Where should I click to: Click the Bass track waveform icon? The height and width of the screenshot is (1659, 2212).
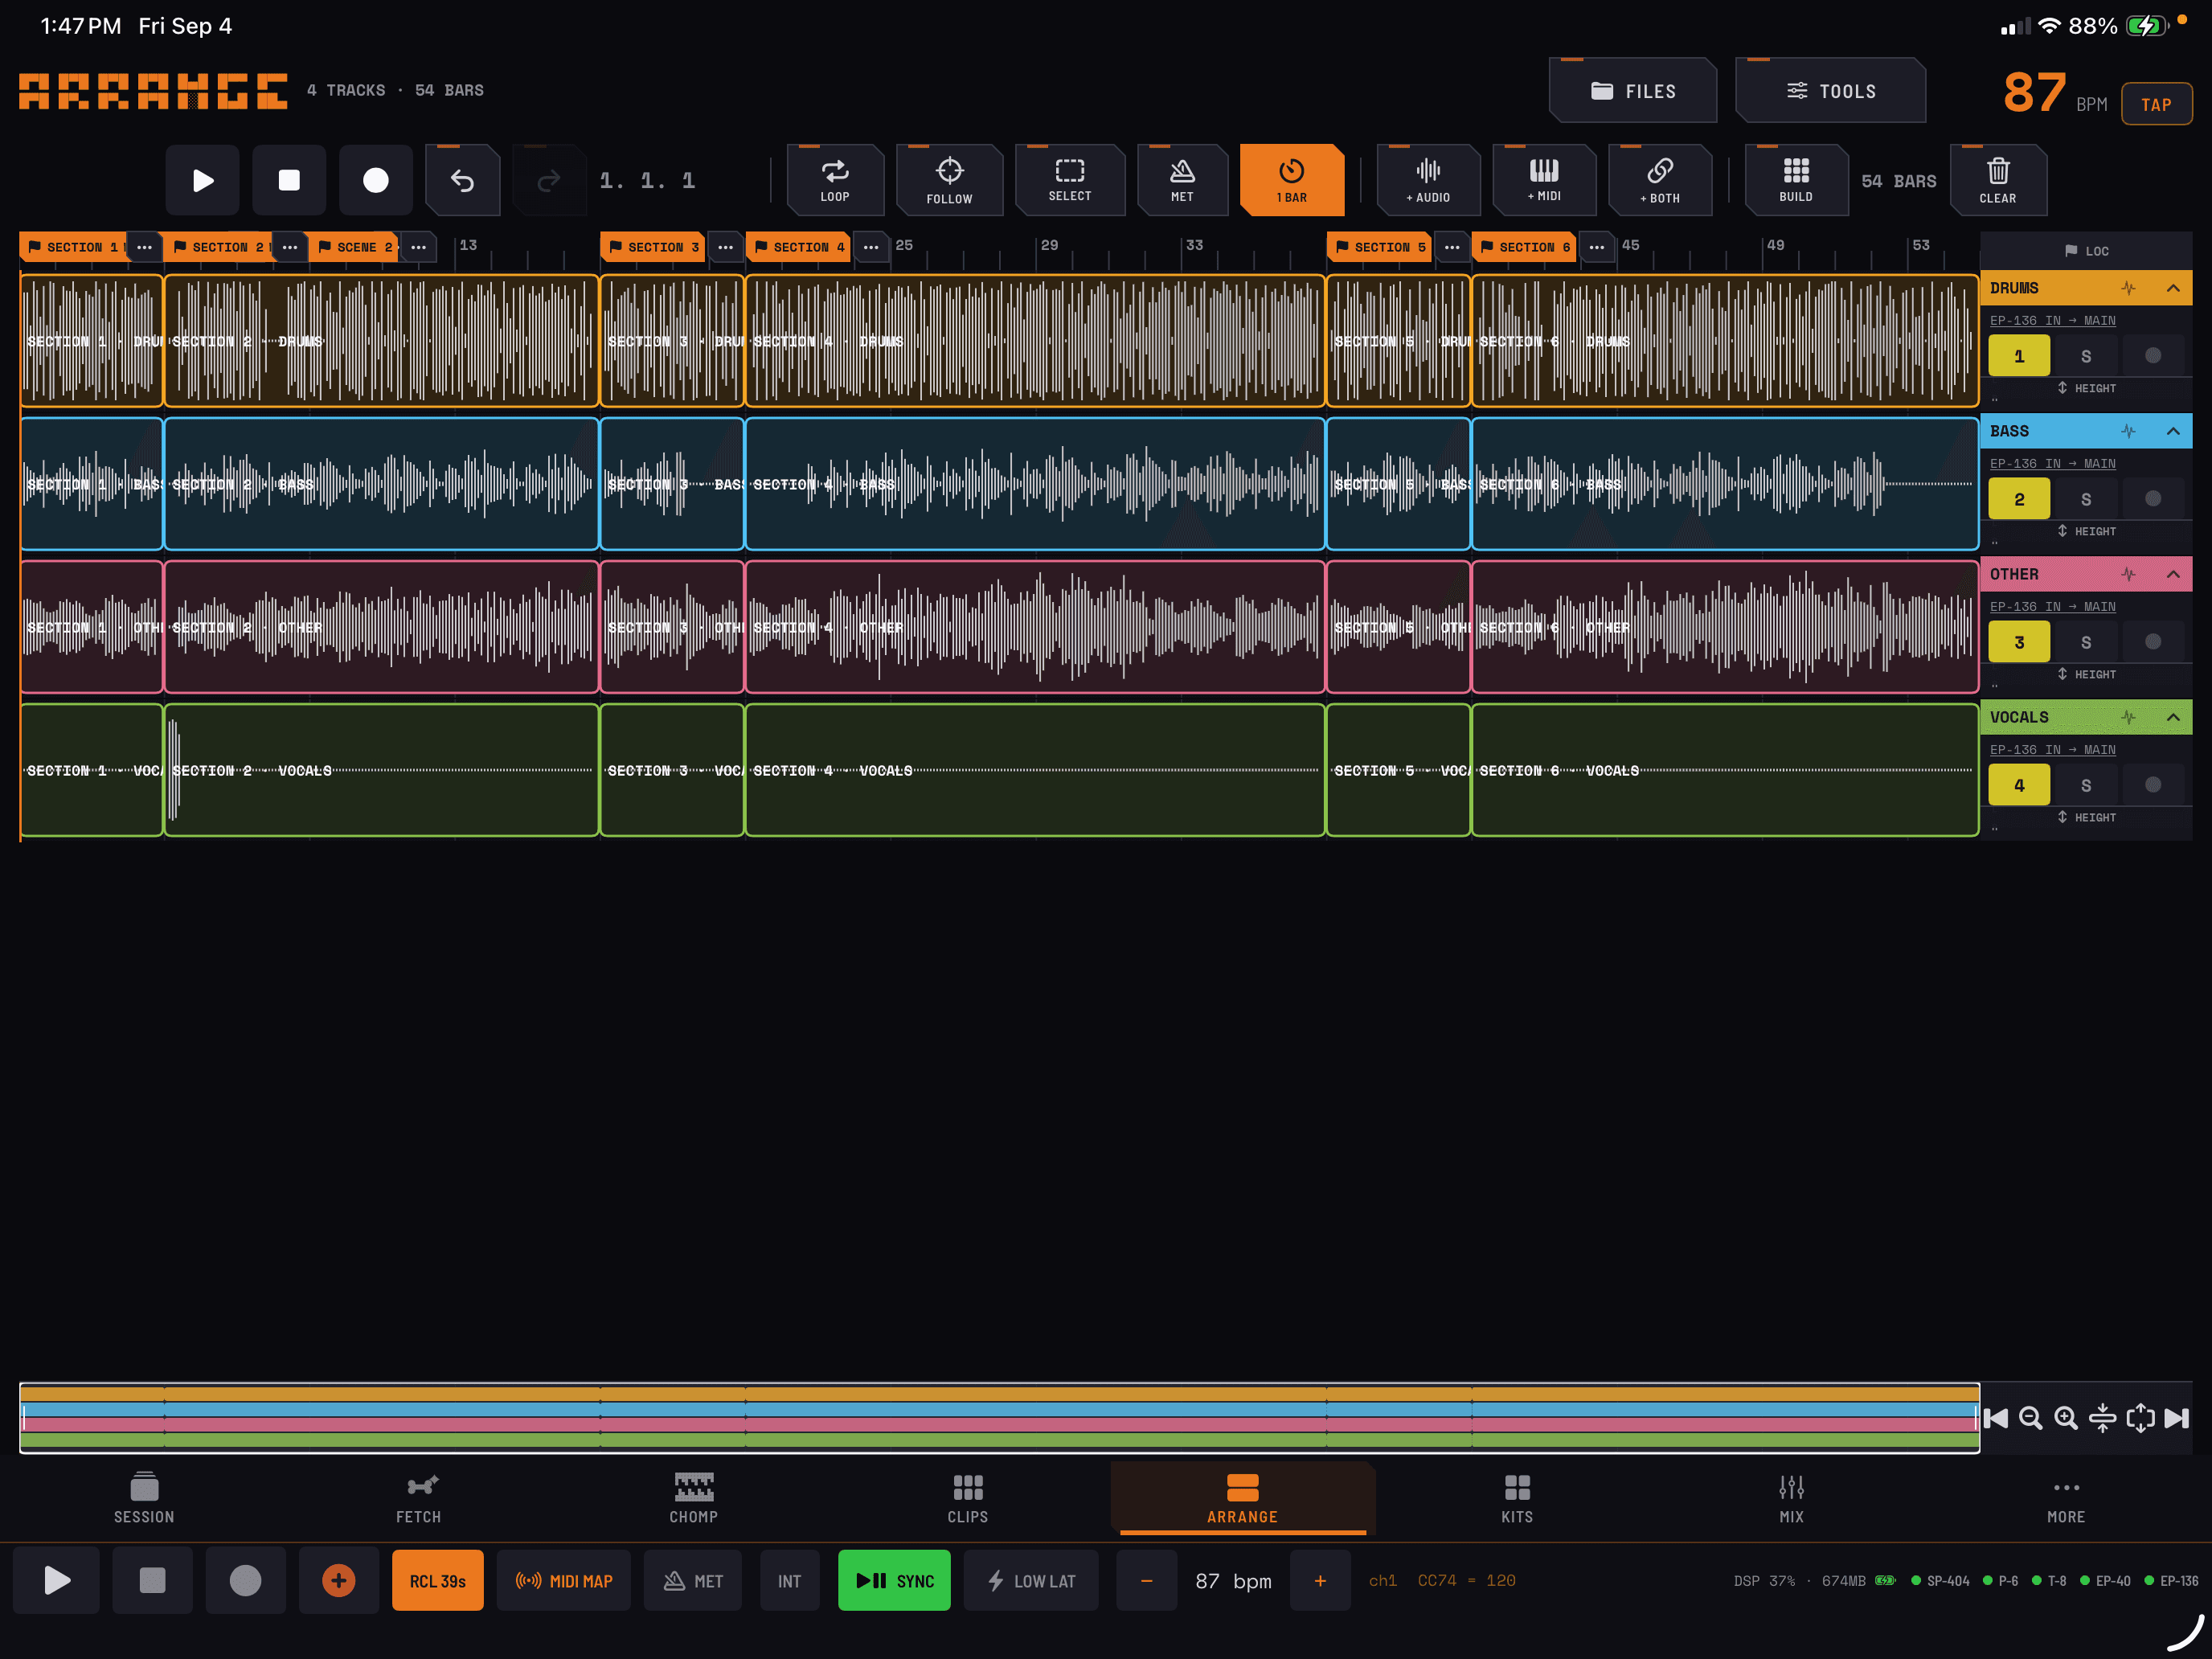2128,431
